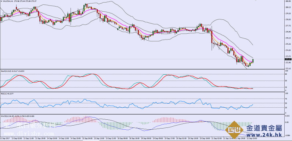The image size is (292, 141).
Task: Click the Stoch level 80 scale label
Action: pos(286,74)
